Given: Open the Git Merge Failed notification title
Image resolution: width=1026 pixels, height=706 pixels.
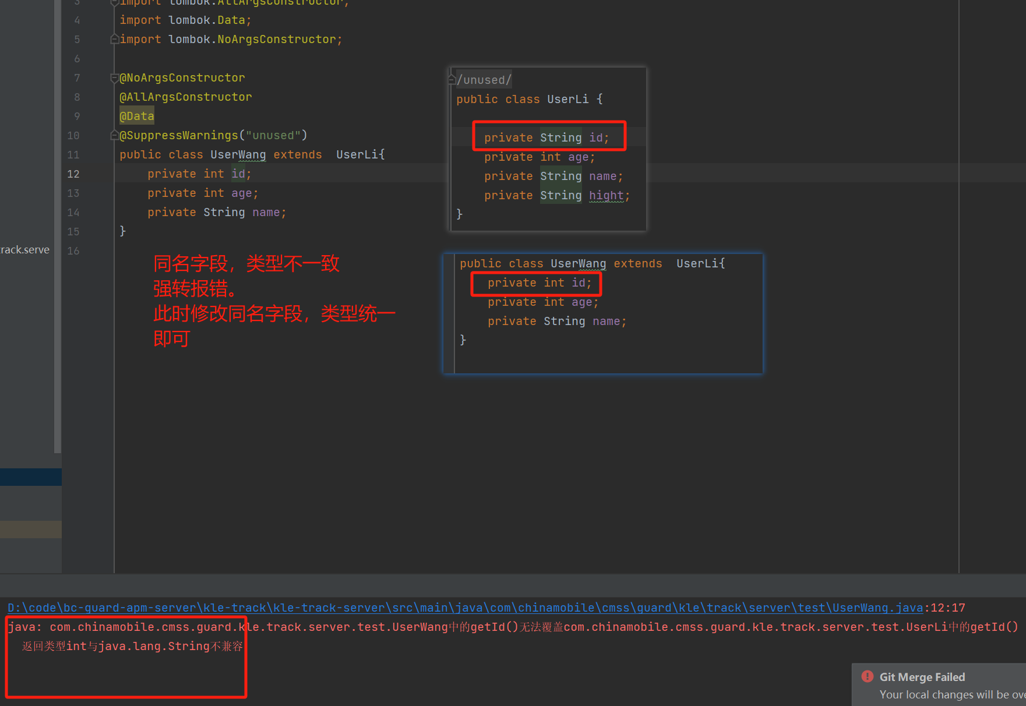Looking at the screenshot, I should pos(922,677).
